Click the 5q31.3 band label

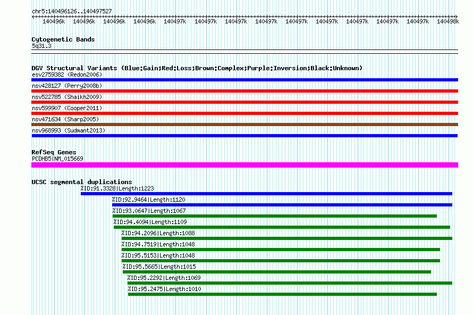[x=41, y=46]
